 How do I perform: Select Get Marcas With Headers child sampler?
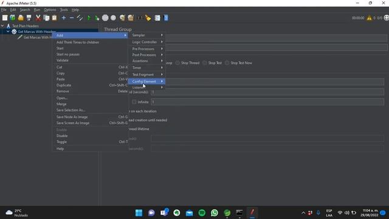[38, 37]
